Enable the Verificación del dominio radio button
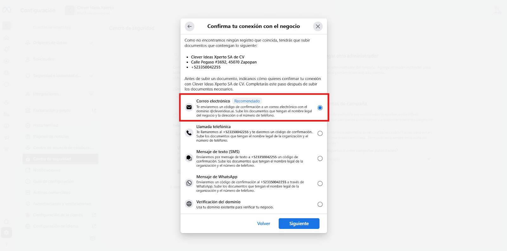Screen dimensions: 507x251 click(320, 204)
